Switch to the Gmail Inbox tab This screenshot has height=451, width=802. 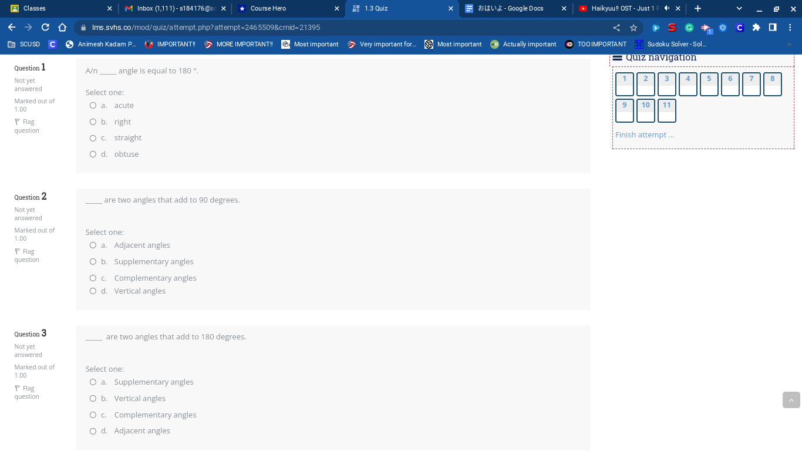click(x=174, y=8)
